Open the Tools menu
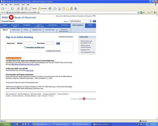 (x=23, y=5)
